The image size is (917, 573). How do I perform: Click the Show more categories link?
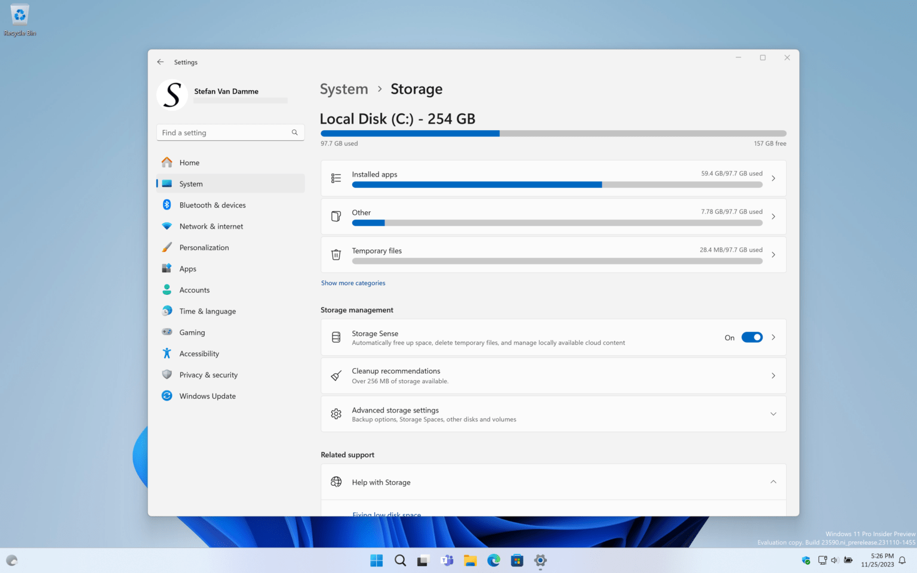(353, 282)
